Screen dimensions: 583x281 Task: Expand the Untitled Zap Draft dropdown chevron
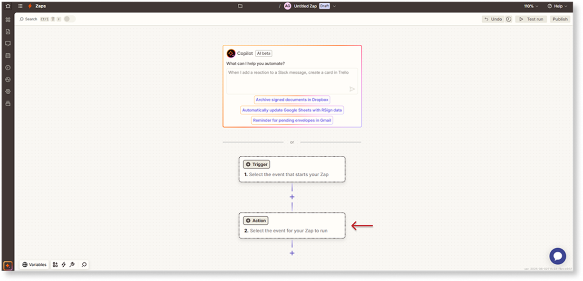tap(334, 6)
